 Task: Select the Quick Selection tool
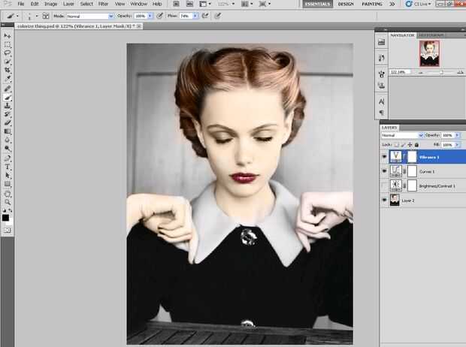coord(7,62)
